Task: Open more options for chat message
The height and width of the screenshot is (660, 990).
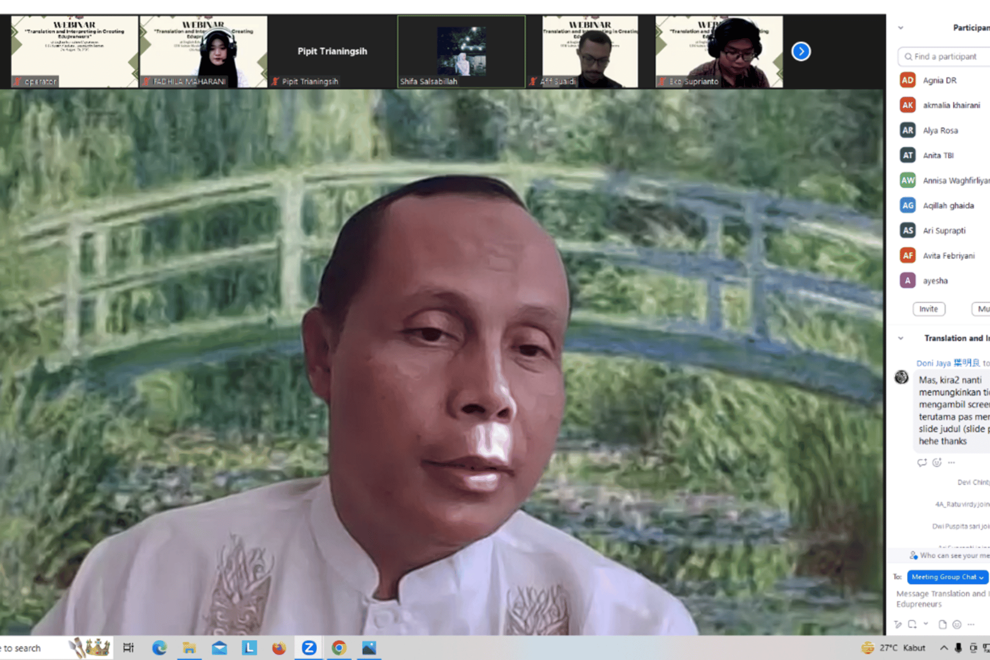Action: pyautogui.click(x=951, y=463)
